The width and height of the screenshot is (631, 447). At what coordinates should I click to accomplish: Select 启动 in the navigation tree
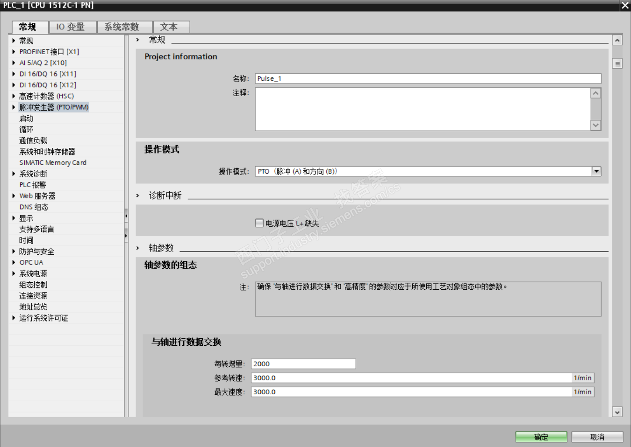point(26,119)
